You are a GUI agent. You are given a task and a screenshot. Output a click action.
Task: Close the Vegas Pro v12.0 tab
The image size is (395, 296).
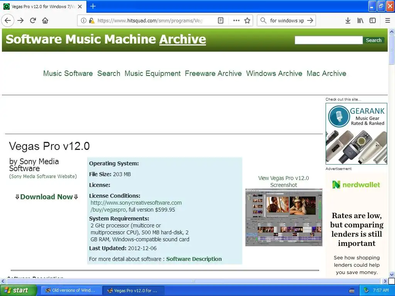click(x=80, y=7)
